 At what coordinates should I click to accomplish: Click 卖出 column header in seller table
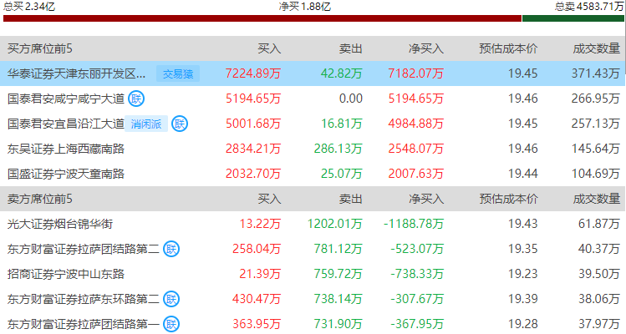[x=350, y=199]
